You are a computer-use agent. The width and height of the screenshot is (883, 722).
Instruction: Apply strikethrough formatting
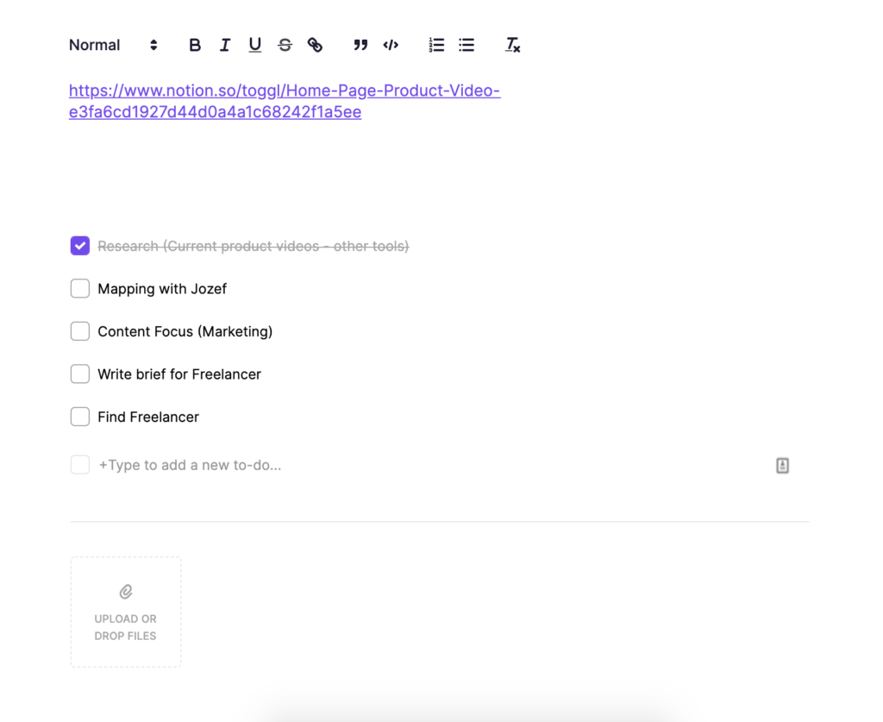pos(285,45)
